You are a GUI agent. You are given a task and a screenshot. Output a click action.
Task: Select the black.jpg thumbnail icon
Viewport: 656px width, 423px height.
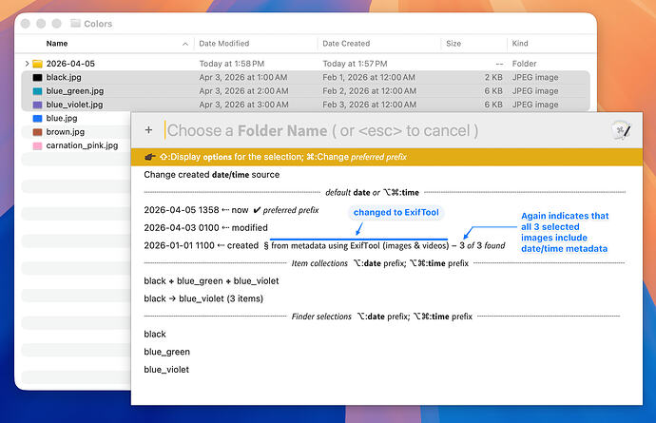[38, 77]
